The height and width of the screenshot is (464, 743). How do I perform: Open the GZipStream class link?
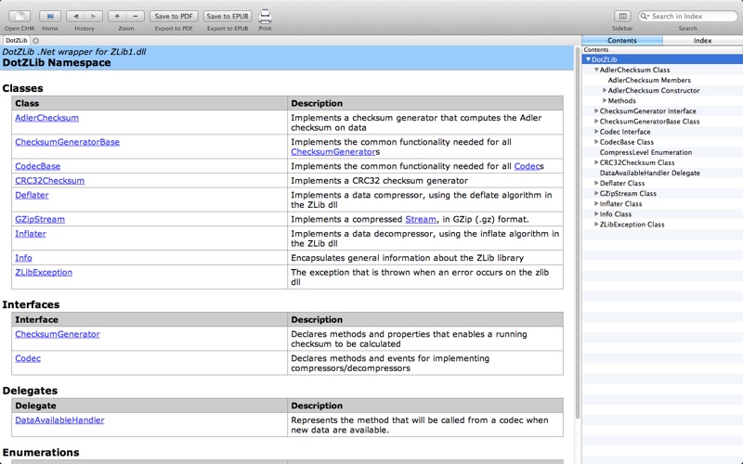[40, 219]
